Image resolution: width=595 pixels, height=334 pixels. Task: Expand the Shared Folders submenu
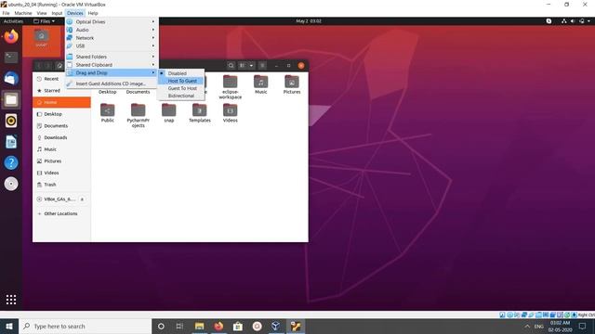click(112, 57)
